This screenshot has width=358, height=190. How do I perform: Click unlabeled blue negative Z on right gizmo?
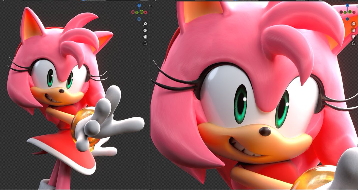[348, 19]
